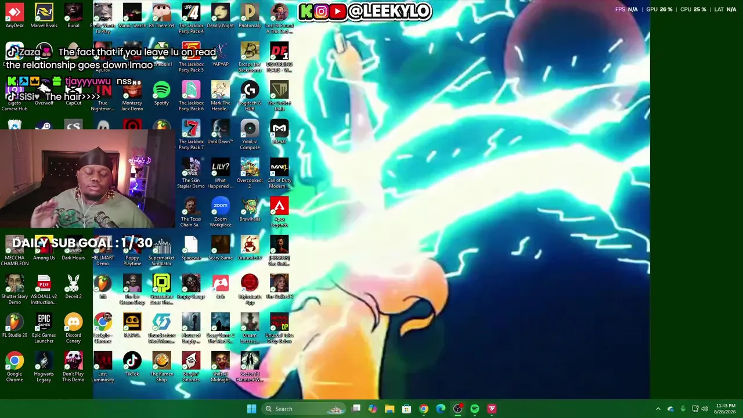Select the Overcooked! 2 desktop icon
Viewport: 743px width, 418px height.
pyautogui.click(x=250, y=174)
